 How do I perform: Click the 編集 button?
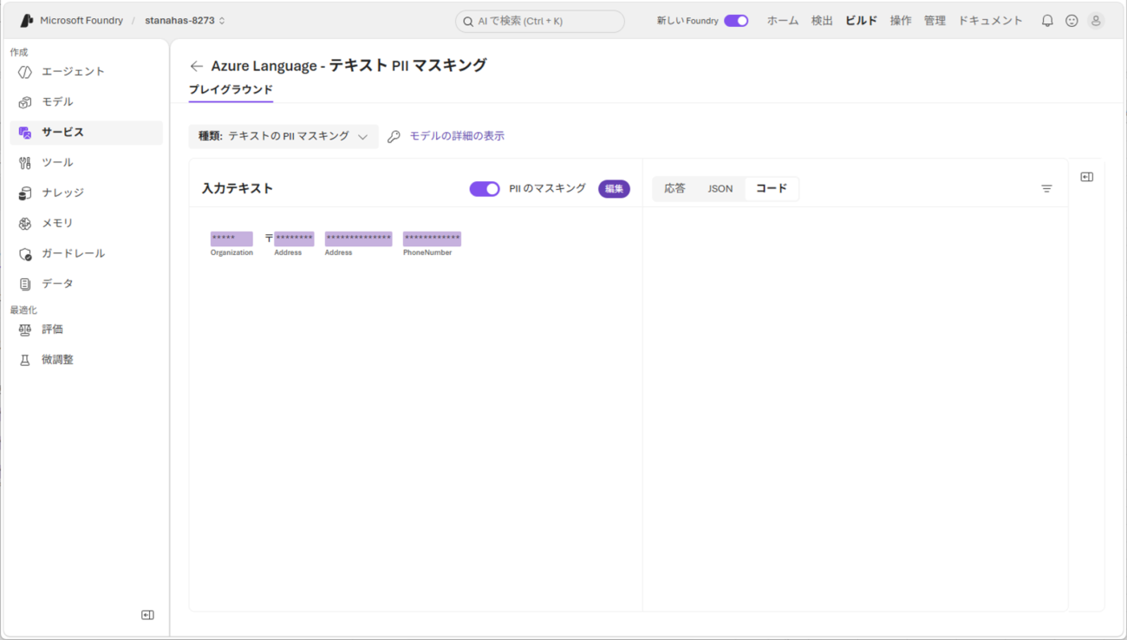pos(614,189)
